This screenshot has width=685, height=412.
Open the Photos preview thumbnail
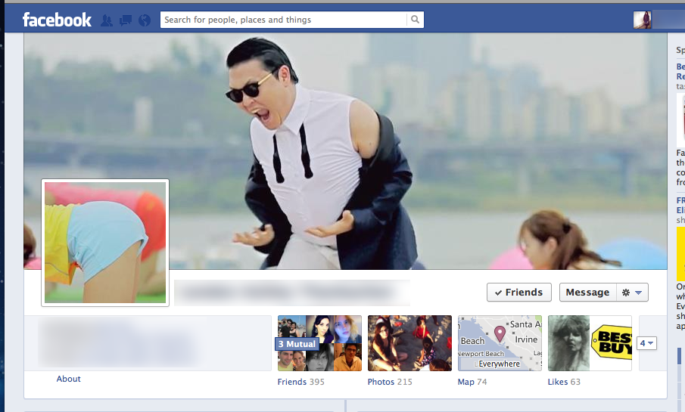(x=409, y=343)
